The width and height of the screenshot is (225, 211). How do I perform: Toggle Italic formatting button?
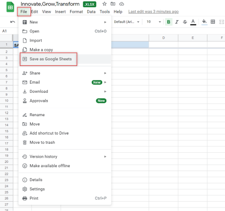click(177, 22)
